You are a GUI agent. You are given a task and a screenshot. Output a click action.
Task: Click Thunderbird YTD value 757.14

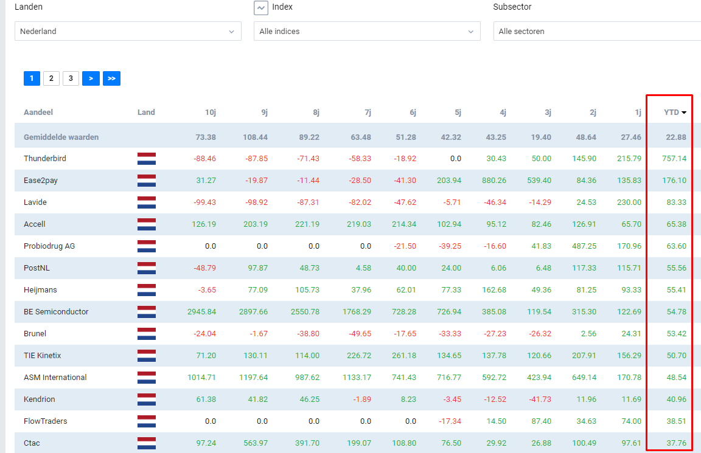tap(674, 159)
